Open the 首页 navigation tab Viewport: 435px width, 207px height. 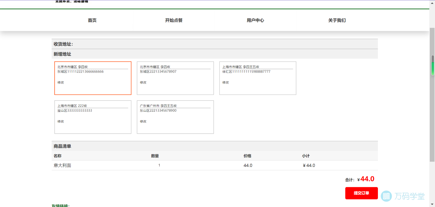coord(92,20)
